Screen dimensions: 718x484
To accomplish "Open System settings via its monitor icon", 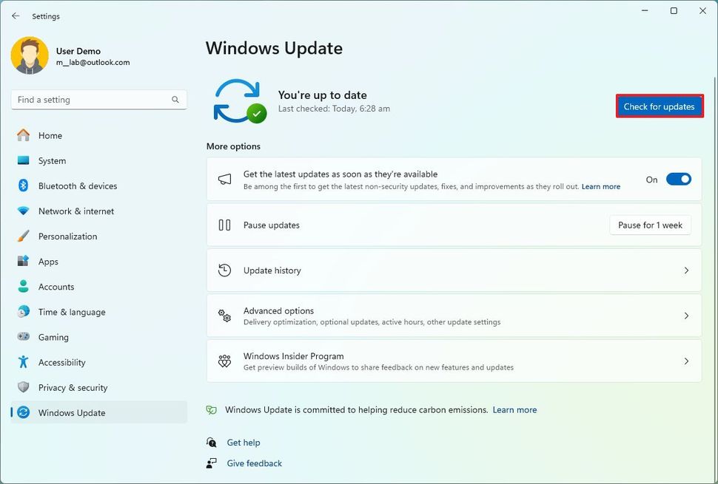I will tap(24, 160).
